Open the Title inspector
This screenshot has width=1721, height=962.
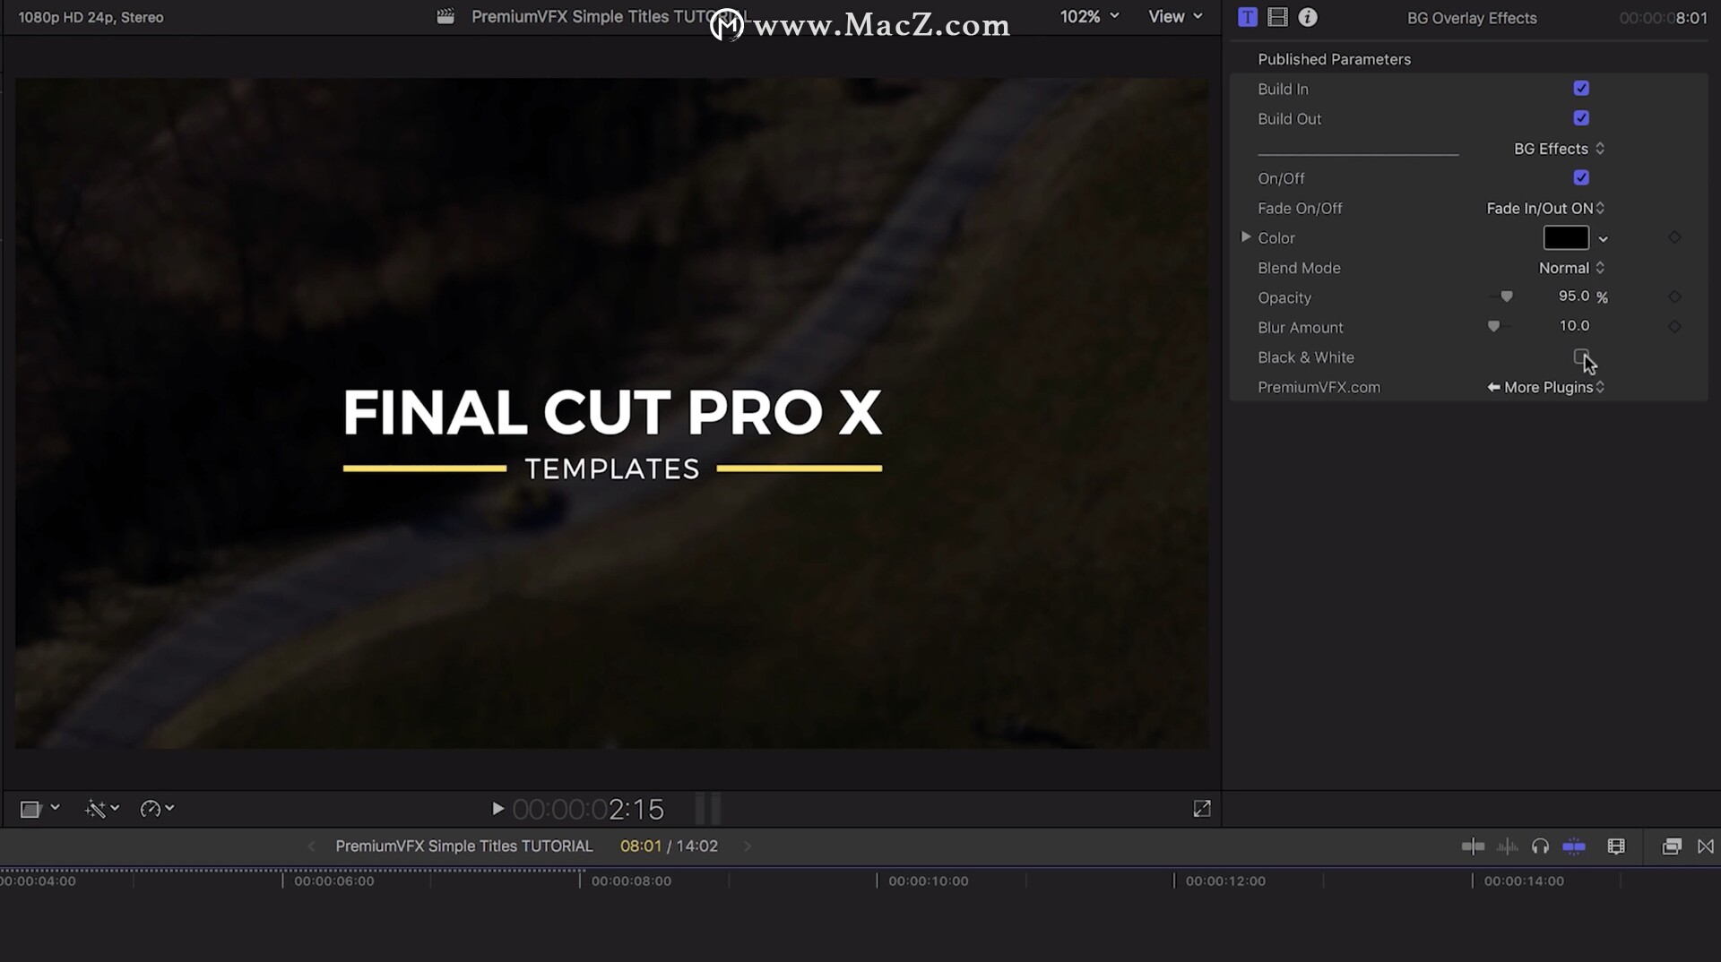(1247, 16)
